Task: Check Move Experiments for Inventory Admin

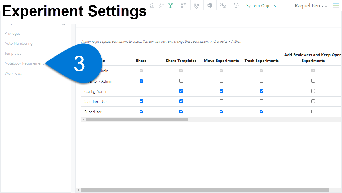Action: (221, 81)
